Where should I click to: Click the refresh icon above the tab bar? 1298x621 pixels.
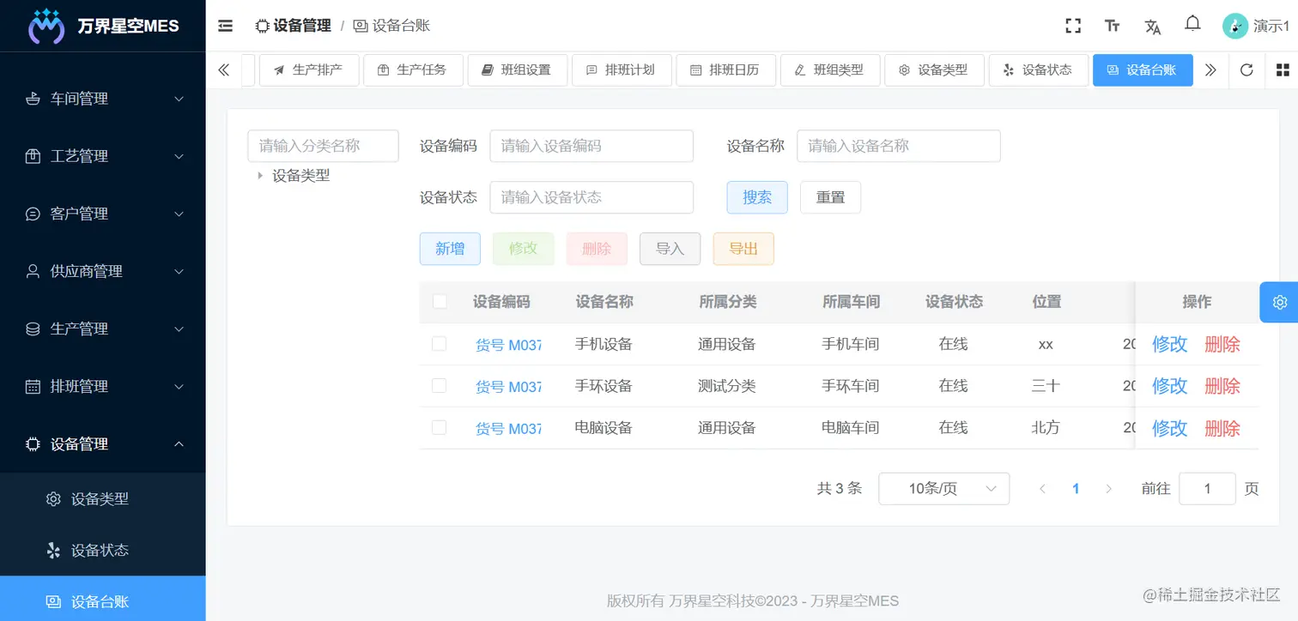tap(1246, 70)
